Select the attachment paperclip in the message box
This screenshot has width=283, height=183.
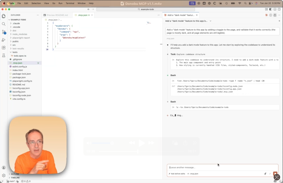(x=265, y=174)
